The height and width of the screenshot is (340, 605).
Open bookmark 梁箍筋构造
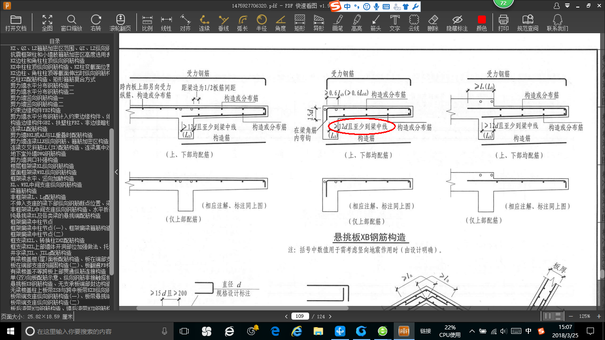point(24,191)
